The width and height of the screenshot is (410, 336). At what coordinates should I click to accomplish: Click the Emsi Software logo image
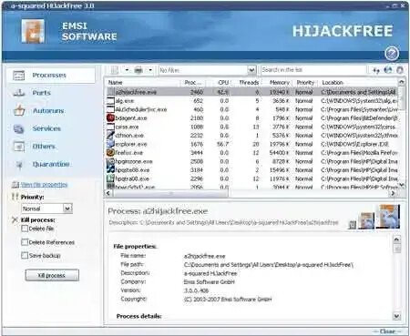tap(33, 31)
